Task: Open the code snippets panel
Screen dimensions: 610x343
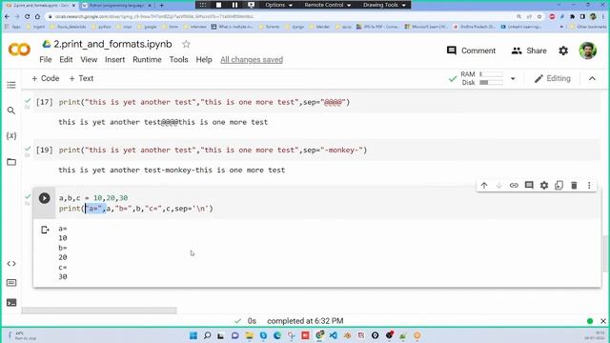Action: 11,264
